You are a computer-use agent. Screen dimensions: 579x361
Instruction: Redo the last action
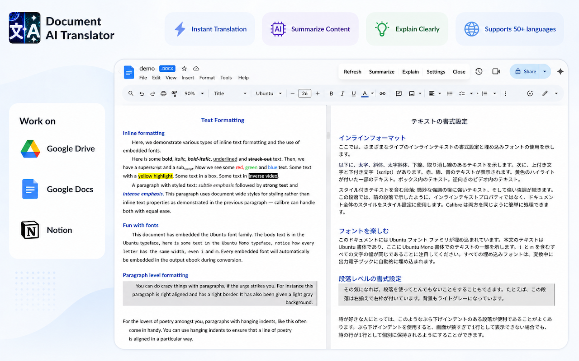pyautogui.click(x=152, y=93)
